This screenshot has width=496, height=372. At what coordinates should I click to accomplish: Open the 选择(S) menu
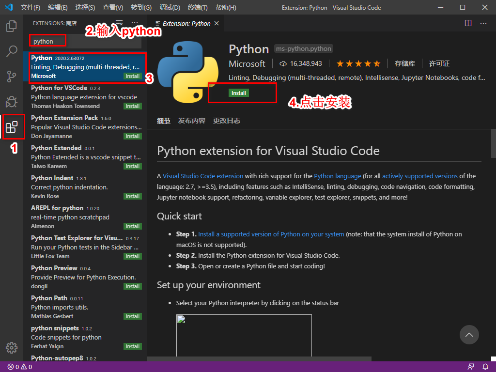click(x=85, y=7)
